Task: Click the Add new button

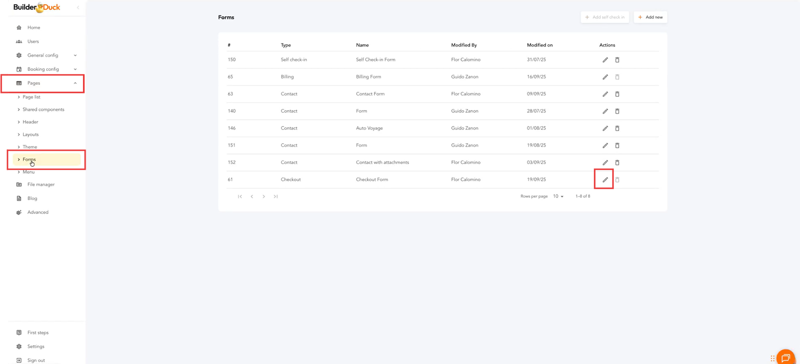Action: coord(650,17)
